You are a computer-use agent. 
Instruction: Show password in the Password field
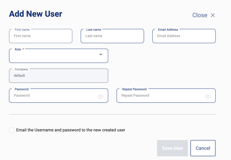tap(101, 97)
